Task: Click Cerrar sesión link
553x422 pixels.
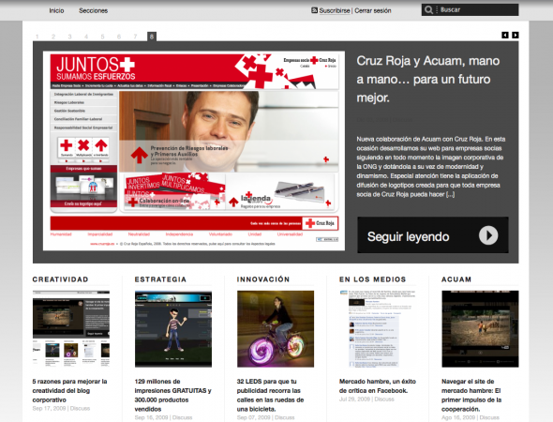Action: [x=373, y=10]
